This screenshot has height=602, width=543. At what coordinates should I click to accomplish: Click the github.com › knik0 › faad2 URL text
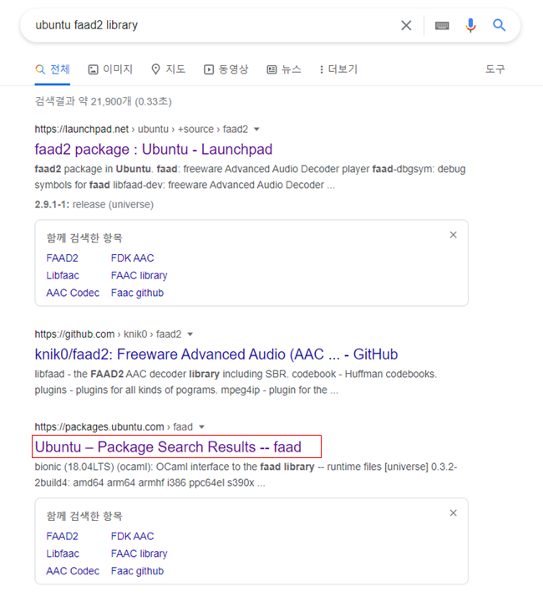(108, 334)
